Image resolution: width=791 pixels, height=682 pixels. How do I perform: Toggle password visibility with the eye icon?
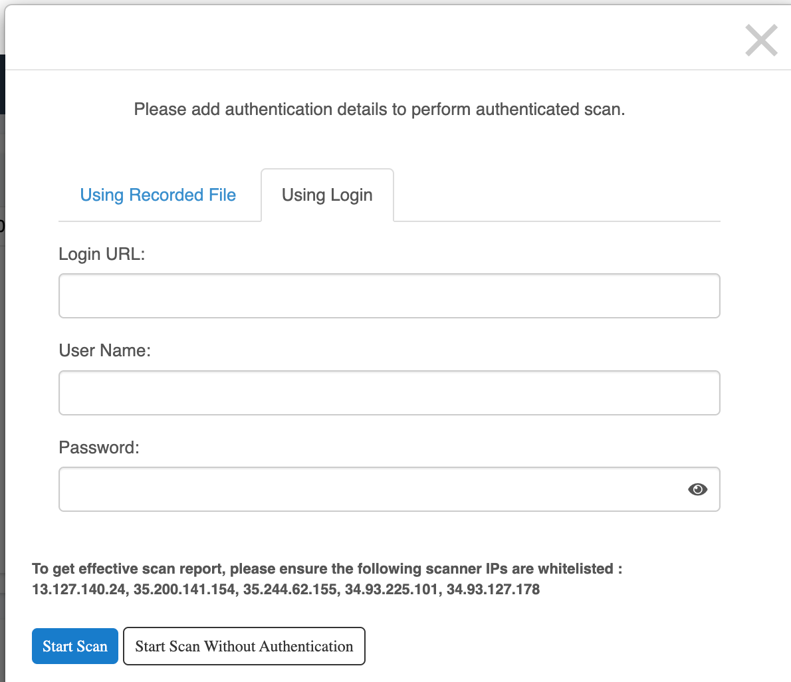(x=697, y=489)
